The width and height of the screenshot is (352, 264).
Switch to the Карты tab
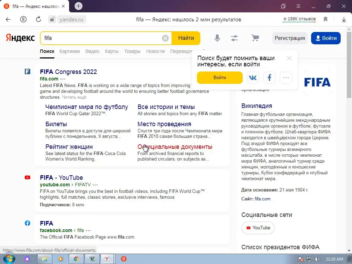[112, 51]
